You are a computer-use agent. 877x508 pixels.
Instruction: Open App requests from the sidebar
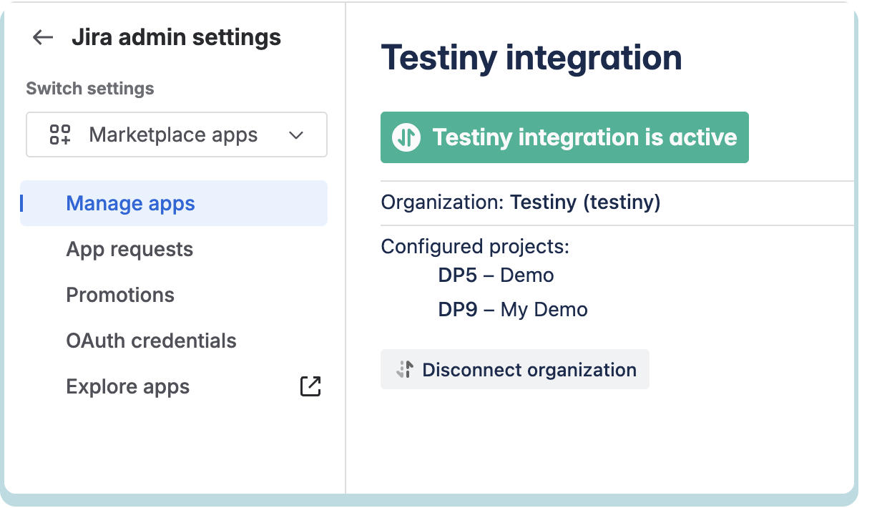coord(129,249)
